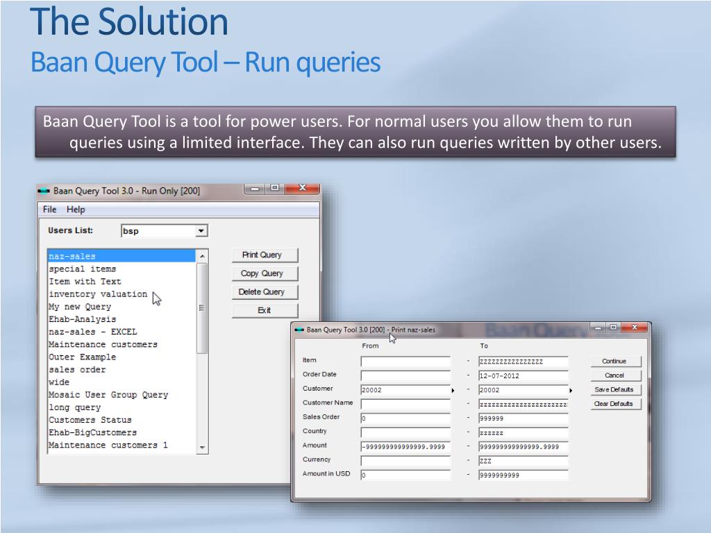Viewport: 711px width, 533px height.
Task: Click the Copy Query button
Action: tap(265, 273)
